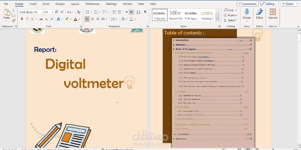Viewport: 301px width, 150px height.
Task: Switch to Layout tab
Action: coord(75,4)
